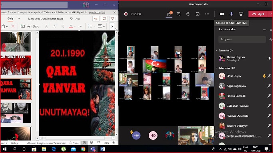
Task: Show more ribbon commands with right chevron
Action: (x=112, y=26)
